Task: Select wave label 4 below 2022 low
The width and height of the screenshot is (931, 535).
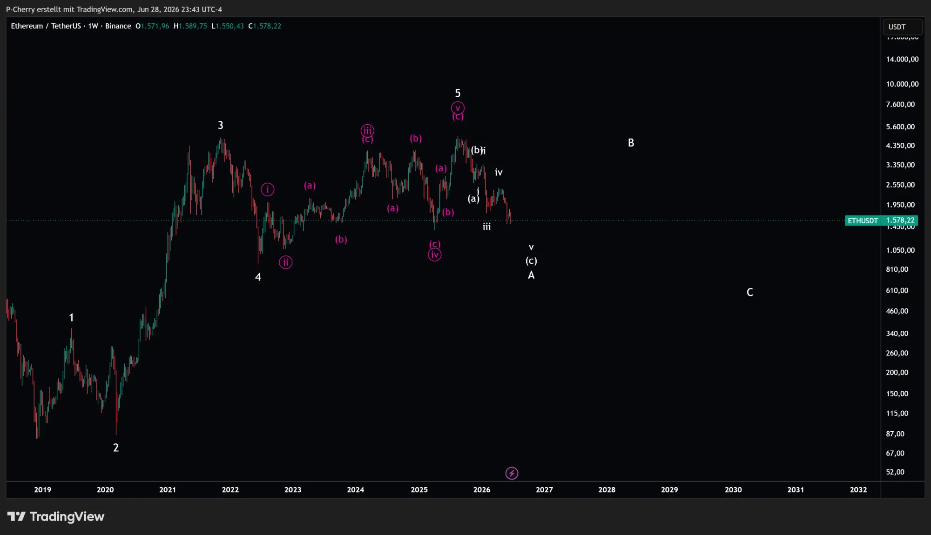Action: pyautogui.click(x=258, y=277)
